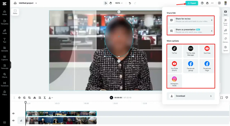Open the Ratio setting
Image resolution: width=230 pixels, height=126 pixels.
[x=15, y=12]
